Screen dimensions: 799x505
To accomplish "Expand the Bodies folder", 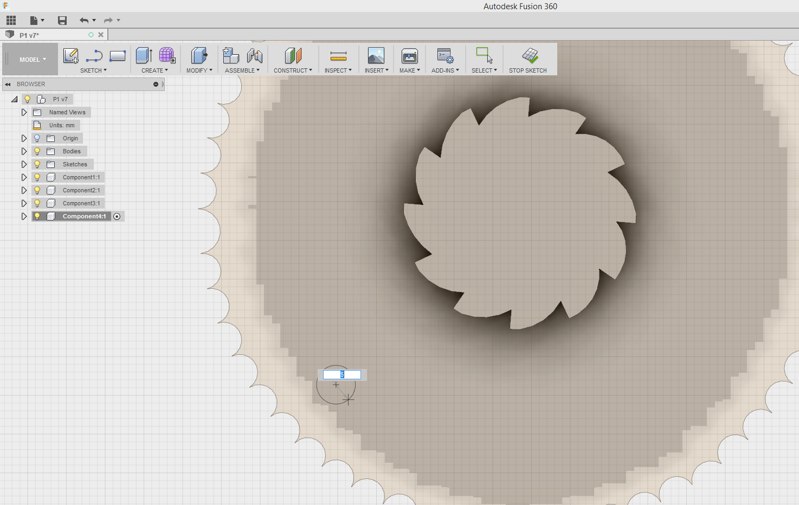I will point(24,151).
